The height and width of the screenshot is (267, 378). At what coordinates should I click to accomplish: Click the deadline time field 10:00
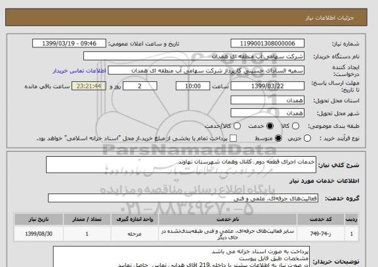[193, 86]
